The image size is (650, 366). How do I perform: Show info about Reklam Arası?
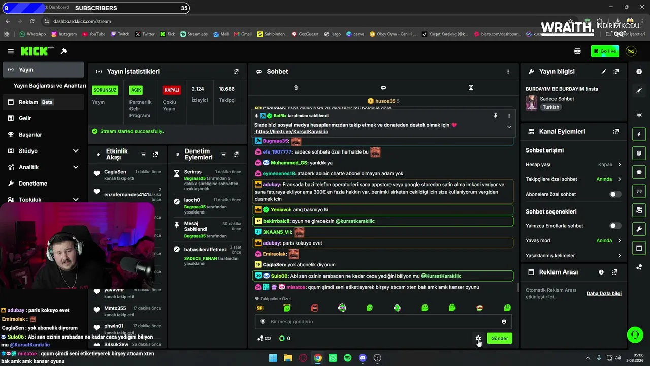click(x=601, y=272)
